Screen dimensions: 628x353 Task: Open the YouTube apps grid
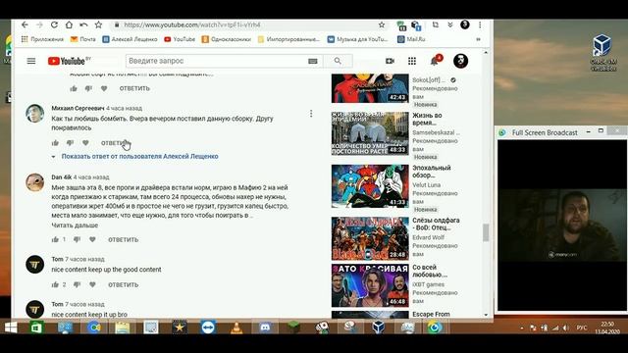(x=412, y=61)
